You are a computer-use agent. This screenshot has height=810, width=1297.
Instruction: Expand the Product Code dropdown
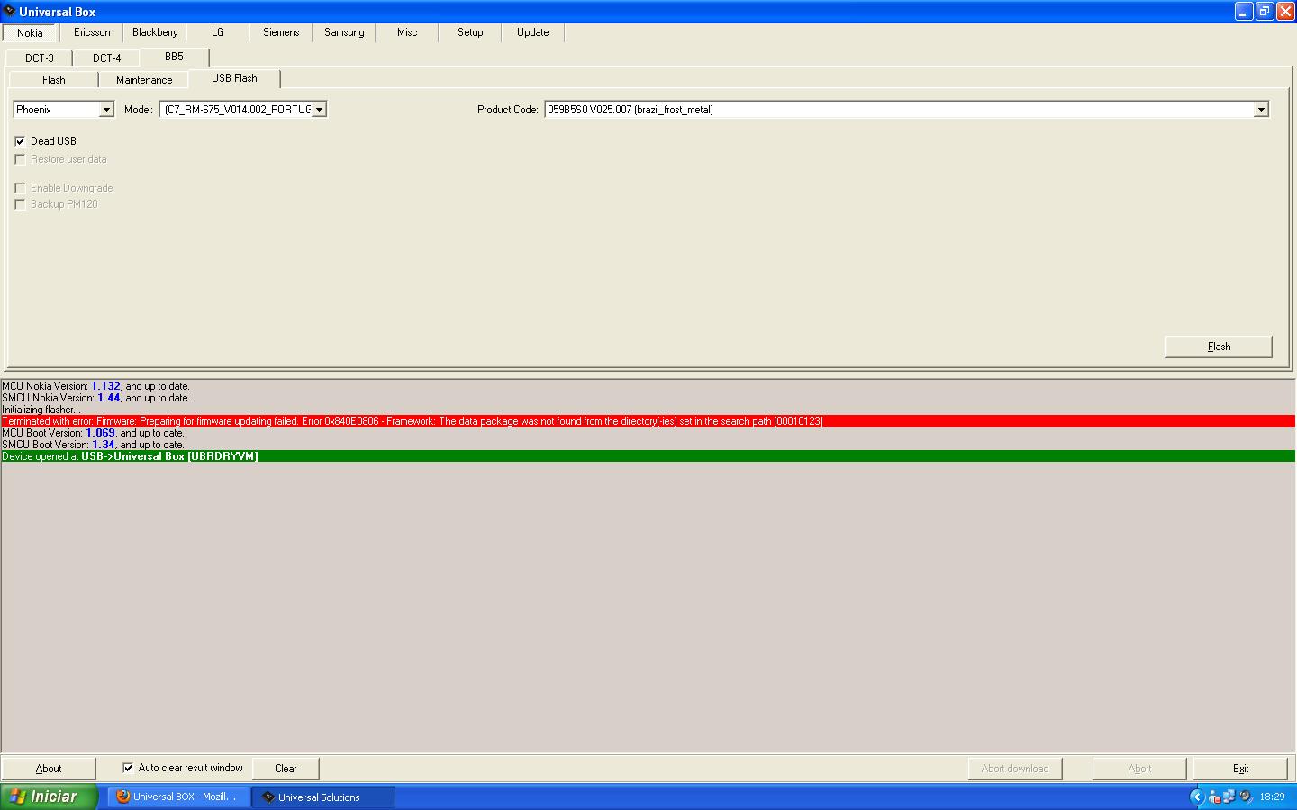point(1261,110)
